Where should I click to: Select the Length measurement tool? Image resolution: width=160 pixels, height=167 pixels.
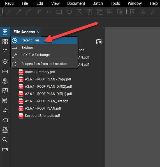[x=110, y=12]
